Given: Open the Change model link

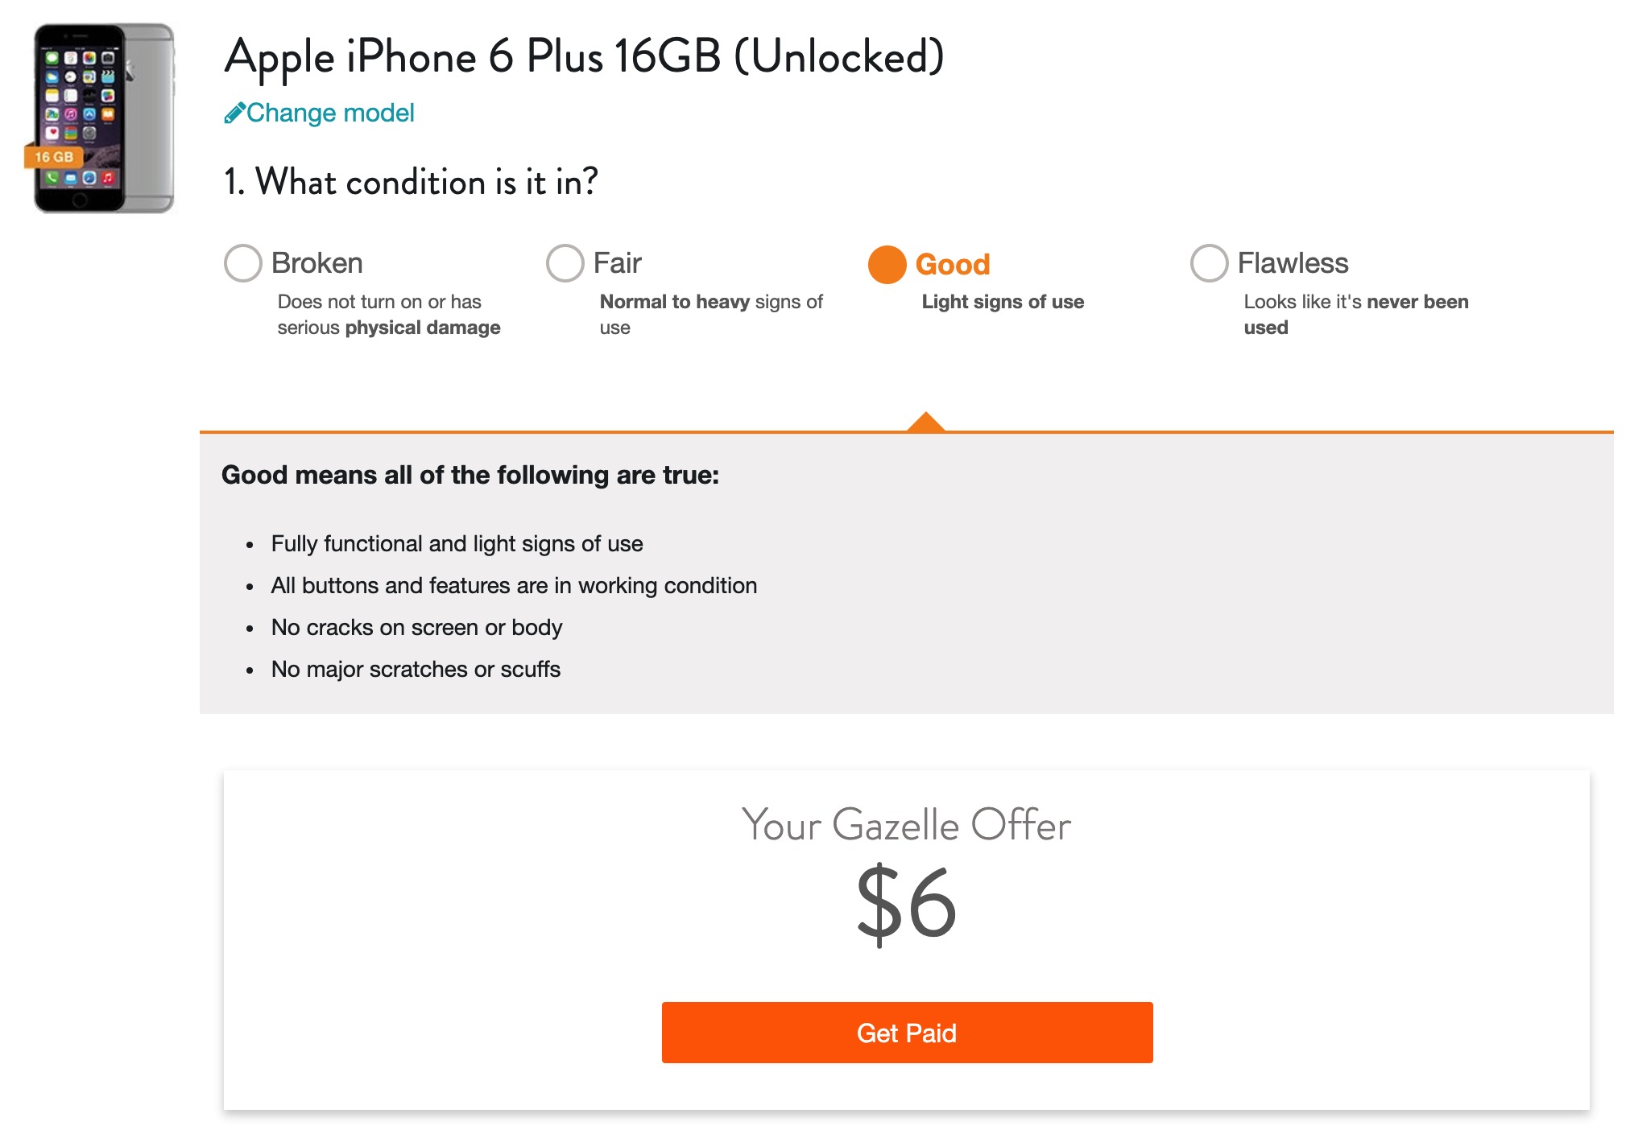Looking at the screenshot, I should coord(330,113).
